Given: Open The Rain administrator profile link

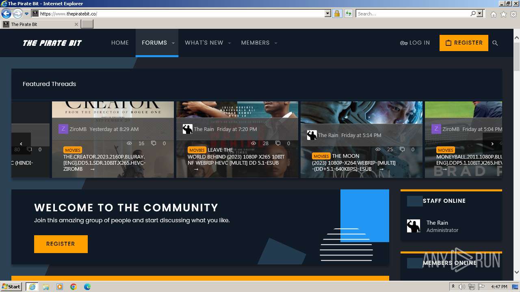Looking at the screenshot, I should coord(437,223).
